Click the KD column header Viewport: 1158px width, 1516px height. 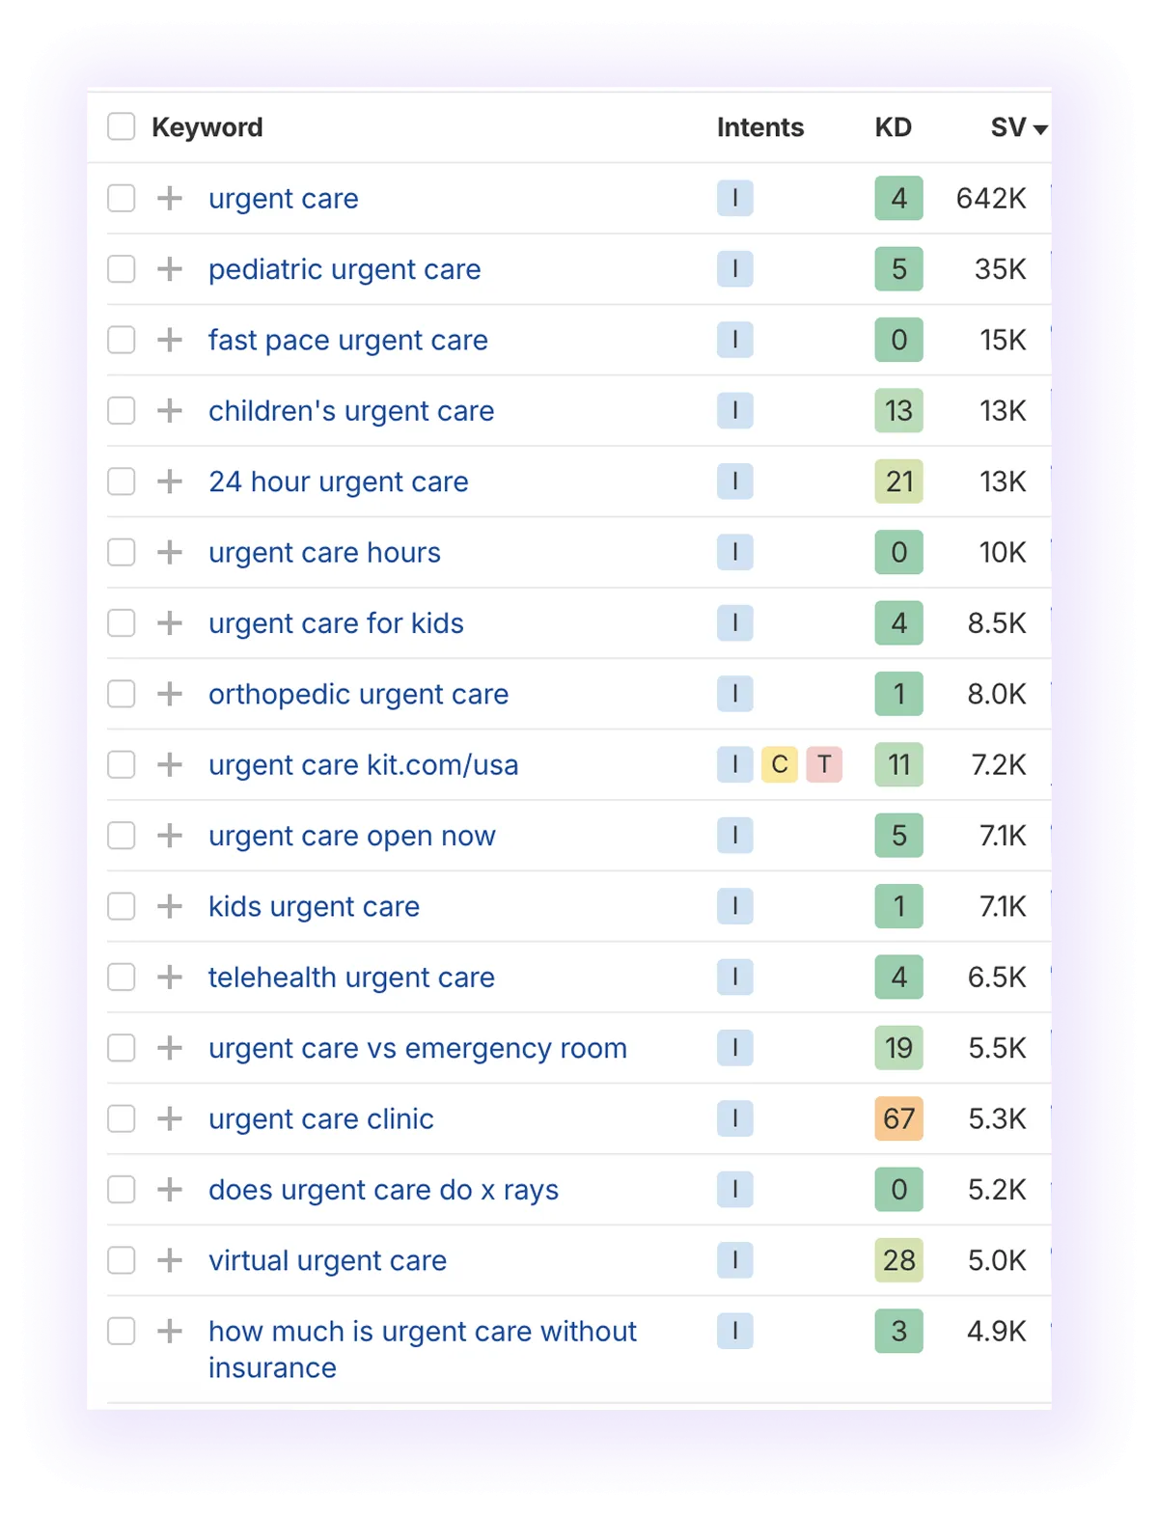tap(892, 126)
